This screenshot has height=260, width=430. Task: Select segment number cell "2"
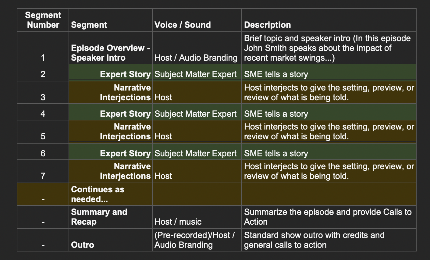click(43, 73)
